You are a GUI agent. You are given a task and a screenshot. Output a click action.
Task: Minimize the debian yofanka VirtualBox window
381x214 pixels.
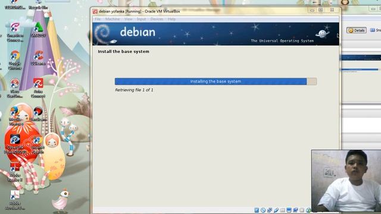point(312,10)
